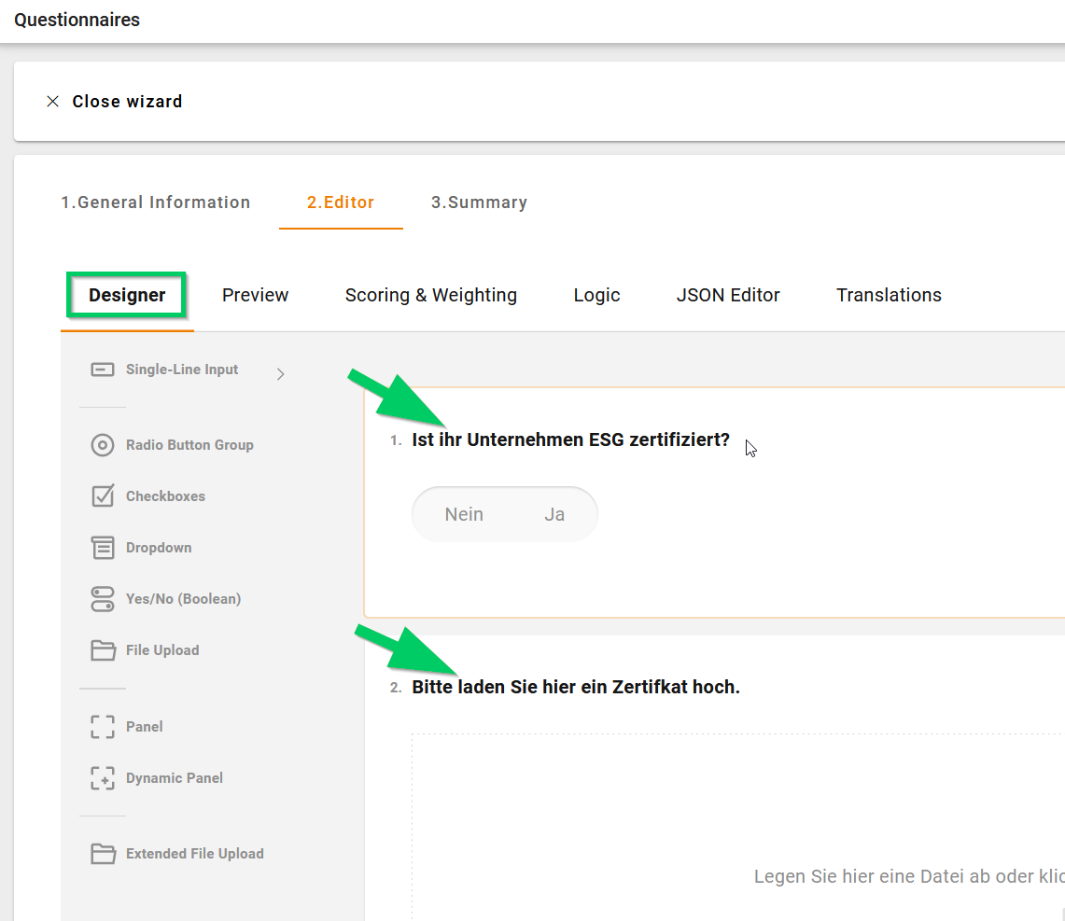Select the Radio Button Group icon
The width and height of the screenshot is (1065, 921).
[x=103, y=445]
